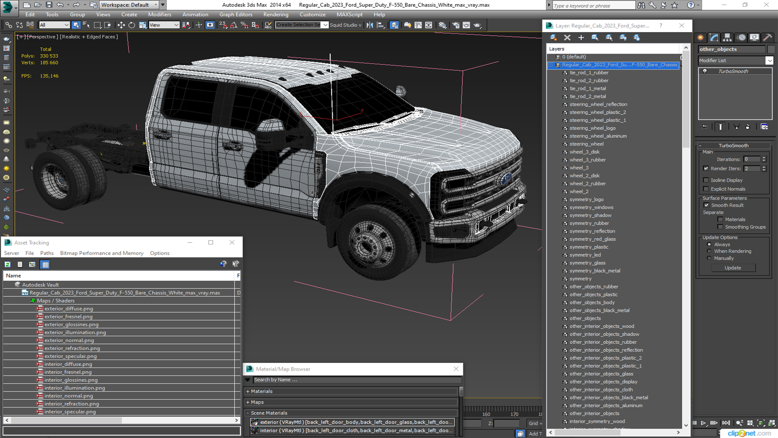Viewport: 778px width, 438px height.
Task: Click the Save File toolbar icon
Action: 49,5
